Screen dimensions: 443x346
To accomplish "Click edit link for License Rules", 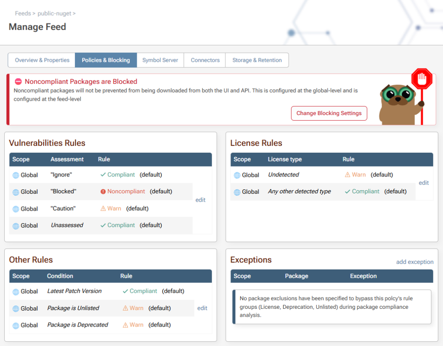I will (x=424, y=183).
